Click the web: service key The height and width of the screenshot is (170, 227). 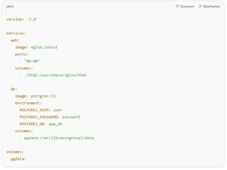(15, 40)
